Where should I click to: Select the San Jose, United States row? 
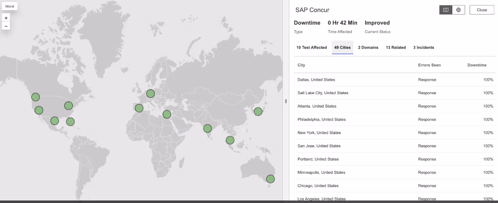395,146
